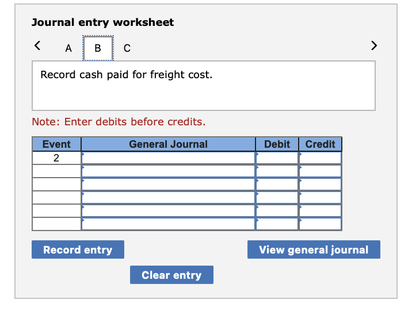Select the first row Credit cell
This screenshot has width=412, height=311.
(321, 158)
